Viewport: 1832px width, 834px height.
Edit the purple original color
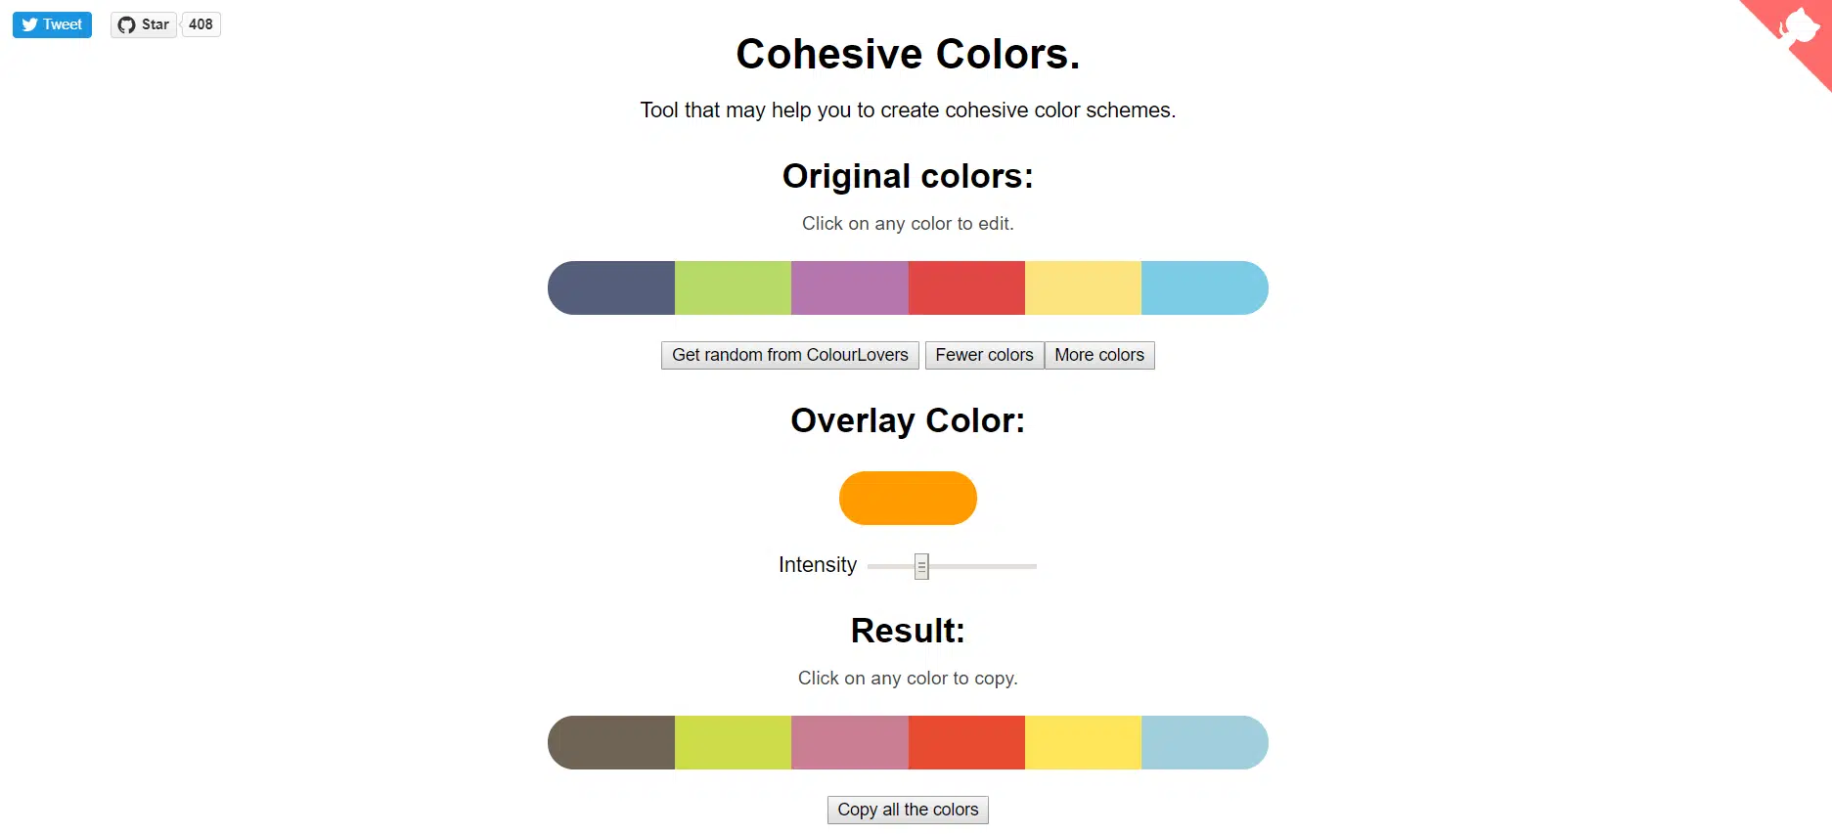pyautogui.click(x=849, y=287)
